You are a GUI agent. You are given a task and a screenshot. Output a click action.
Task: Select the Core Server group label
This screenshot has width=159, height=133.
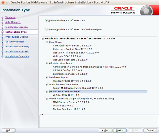tap(56, 42)
